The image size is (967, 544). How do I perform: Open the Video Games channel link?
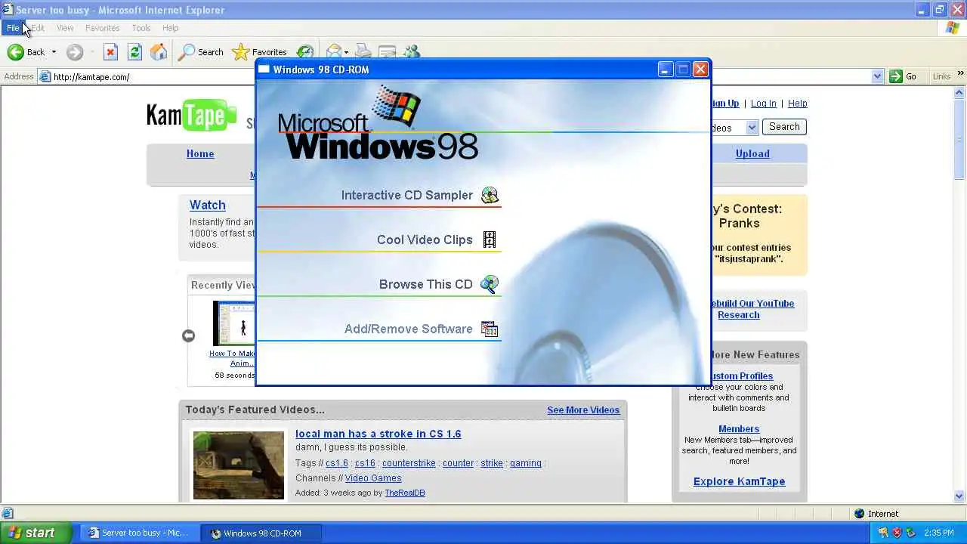coord(373,478)
